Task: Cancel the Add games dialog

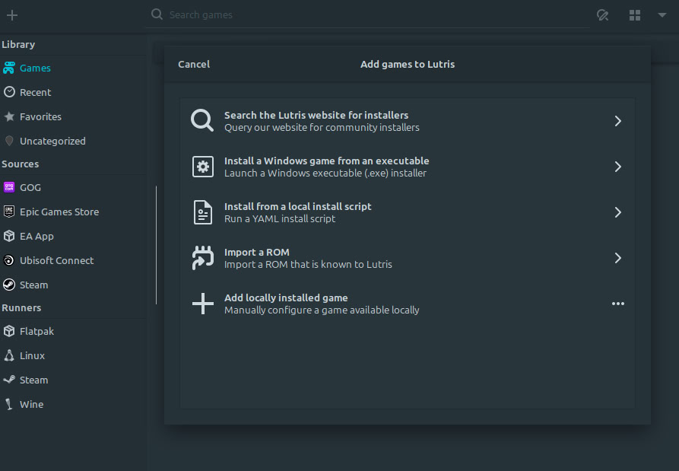Action: 194,64
